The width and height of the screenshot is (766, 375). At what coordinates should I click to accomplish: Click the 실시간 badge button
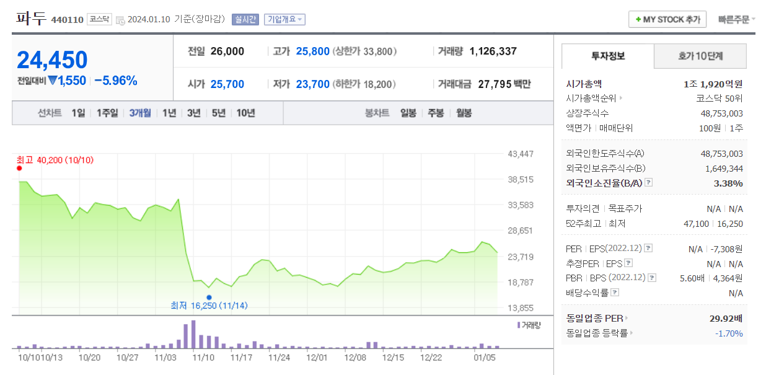[x=245, y=19]
